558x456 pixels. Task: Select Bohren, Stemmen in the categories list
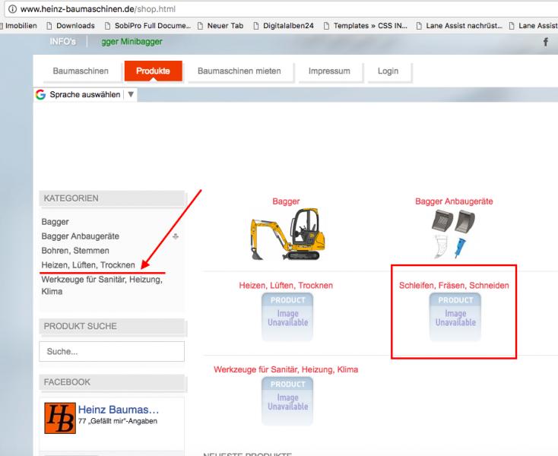[75, 251]
